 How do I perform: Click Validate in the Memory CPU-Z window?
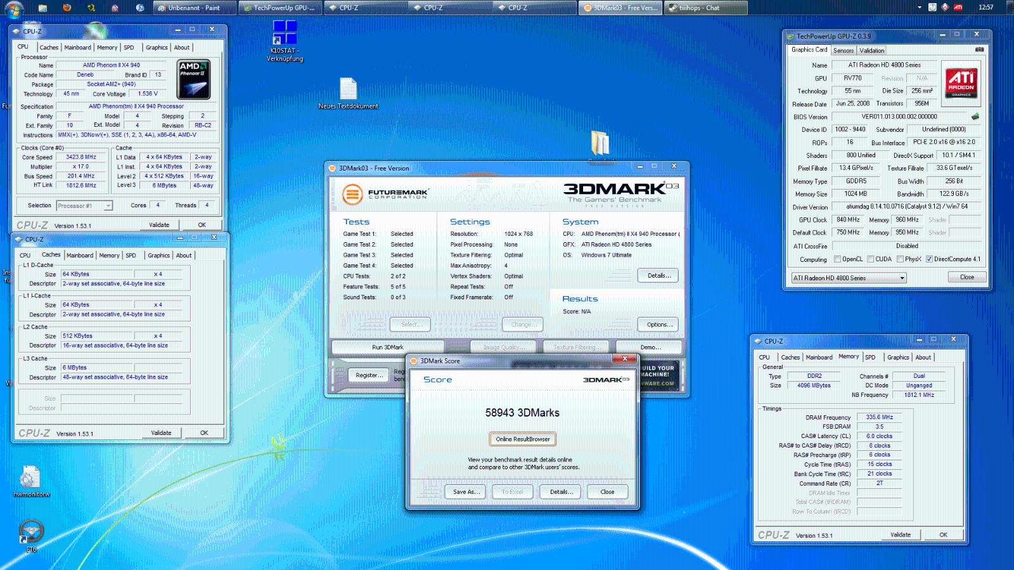pyautogui.click(x=900, y=534)
